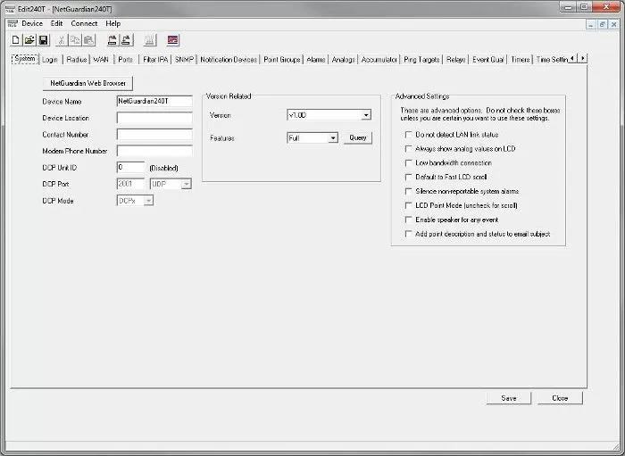Check Silence non-reportable system alarms
Image resolution: width=625 pixels, height=456 pixels.
pyautogui.click(x=408, y=191)
